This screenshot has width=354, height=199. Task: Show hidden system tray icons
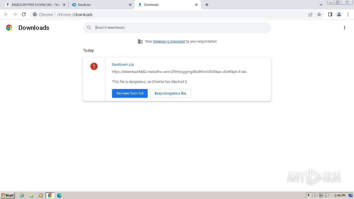[309, 195]
